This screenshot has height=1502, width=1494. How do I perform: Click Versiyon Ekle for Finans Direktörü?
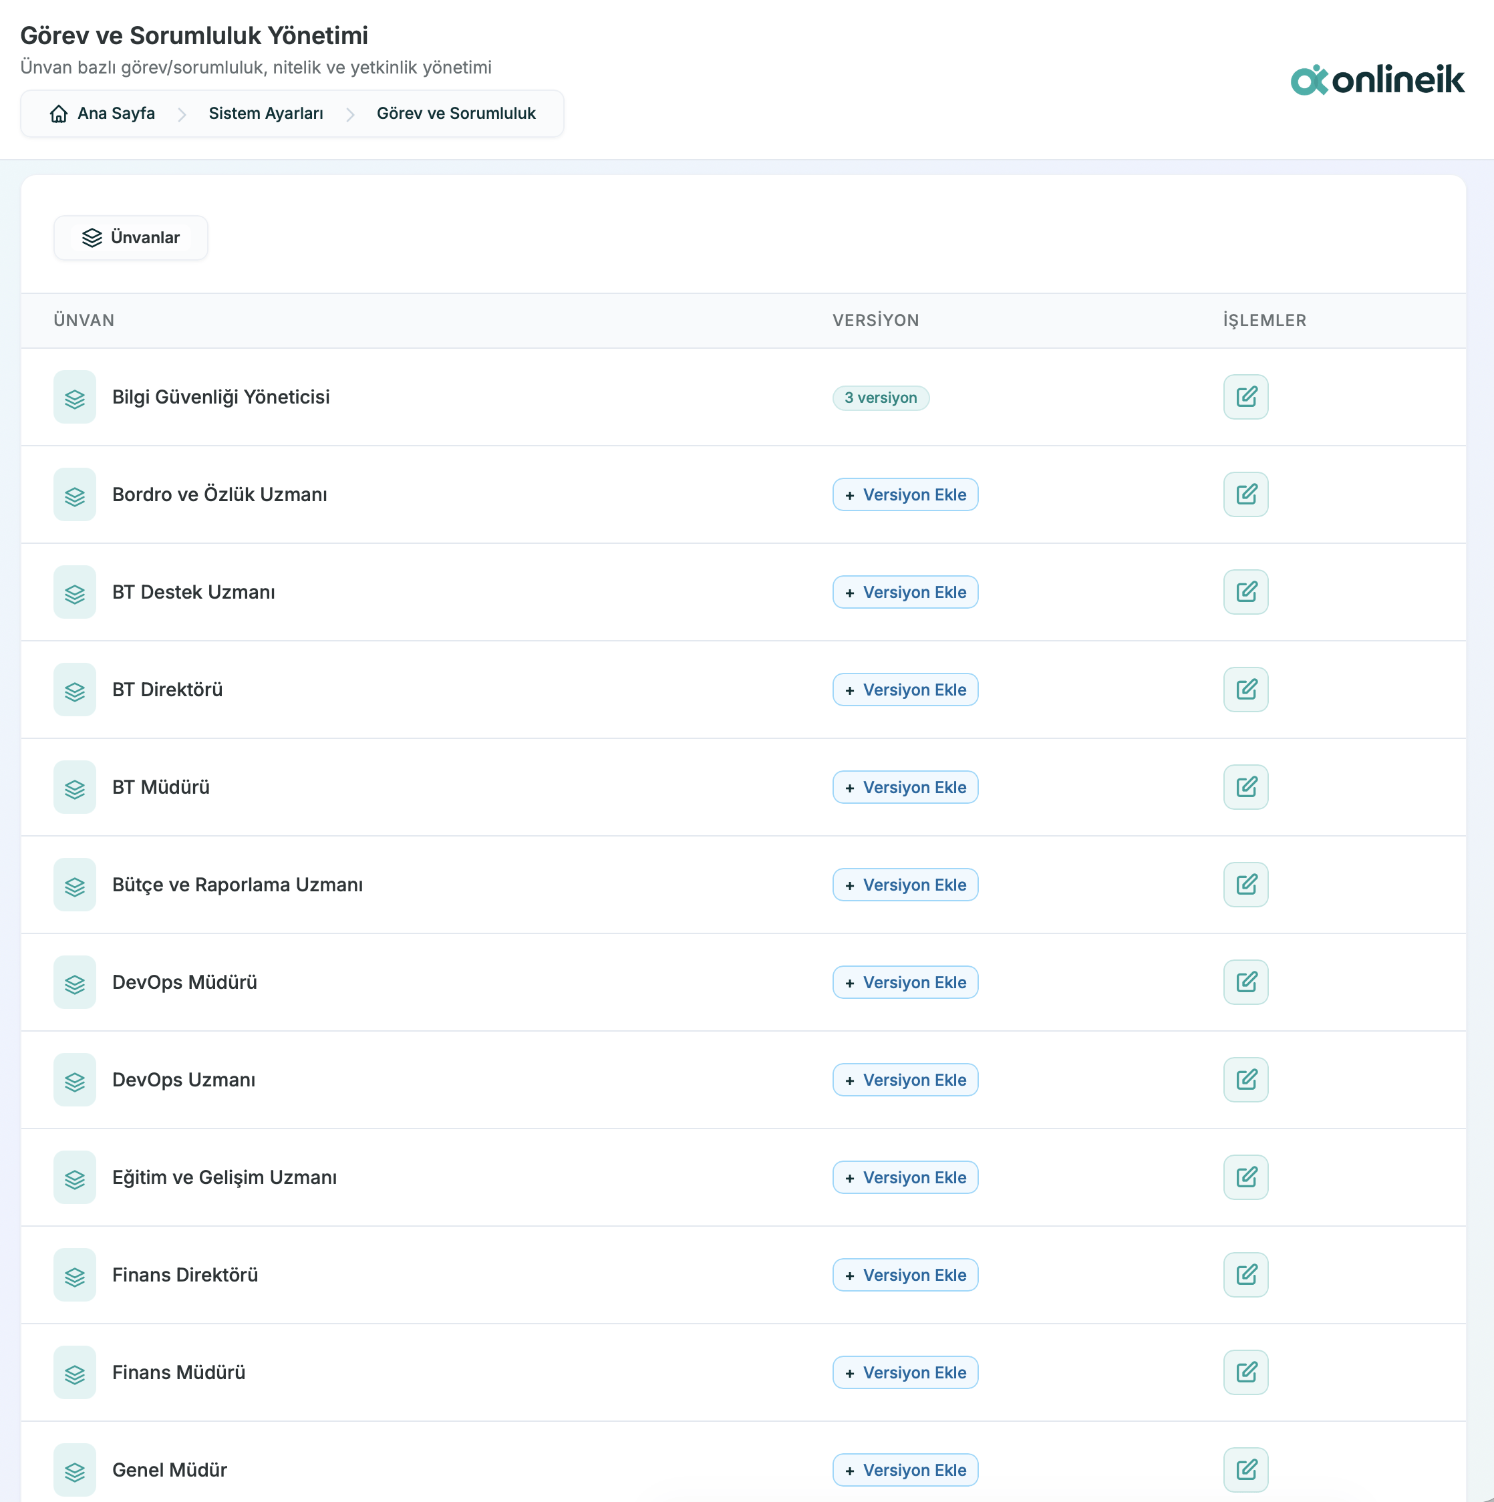(x=905, y=1275)
